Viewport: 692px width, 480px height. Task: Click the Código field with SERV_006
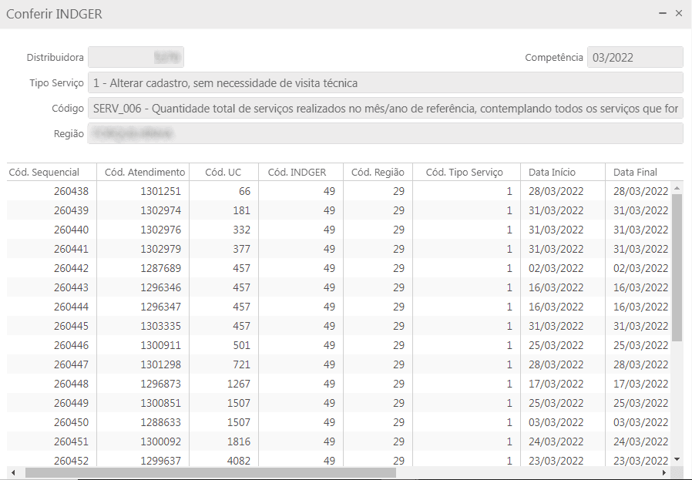pos(385,109)
